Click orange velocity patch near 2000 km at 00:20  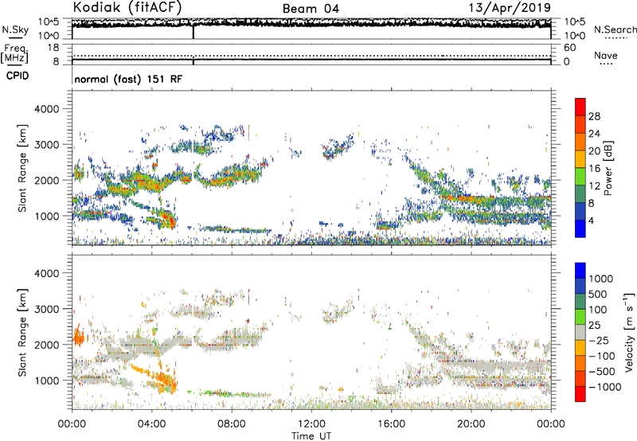pos(79,335)
